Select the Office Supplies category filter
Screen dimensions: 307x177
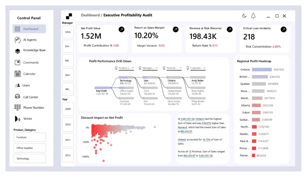(29, 148)
